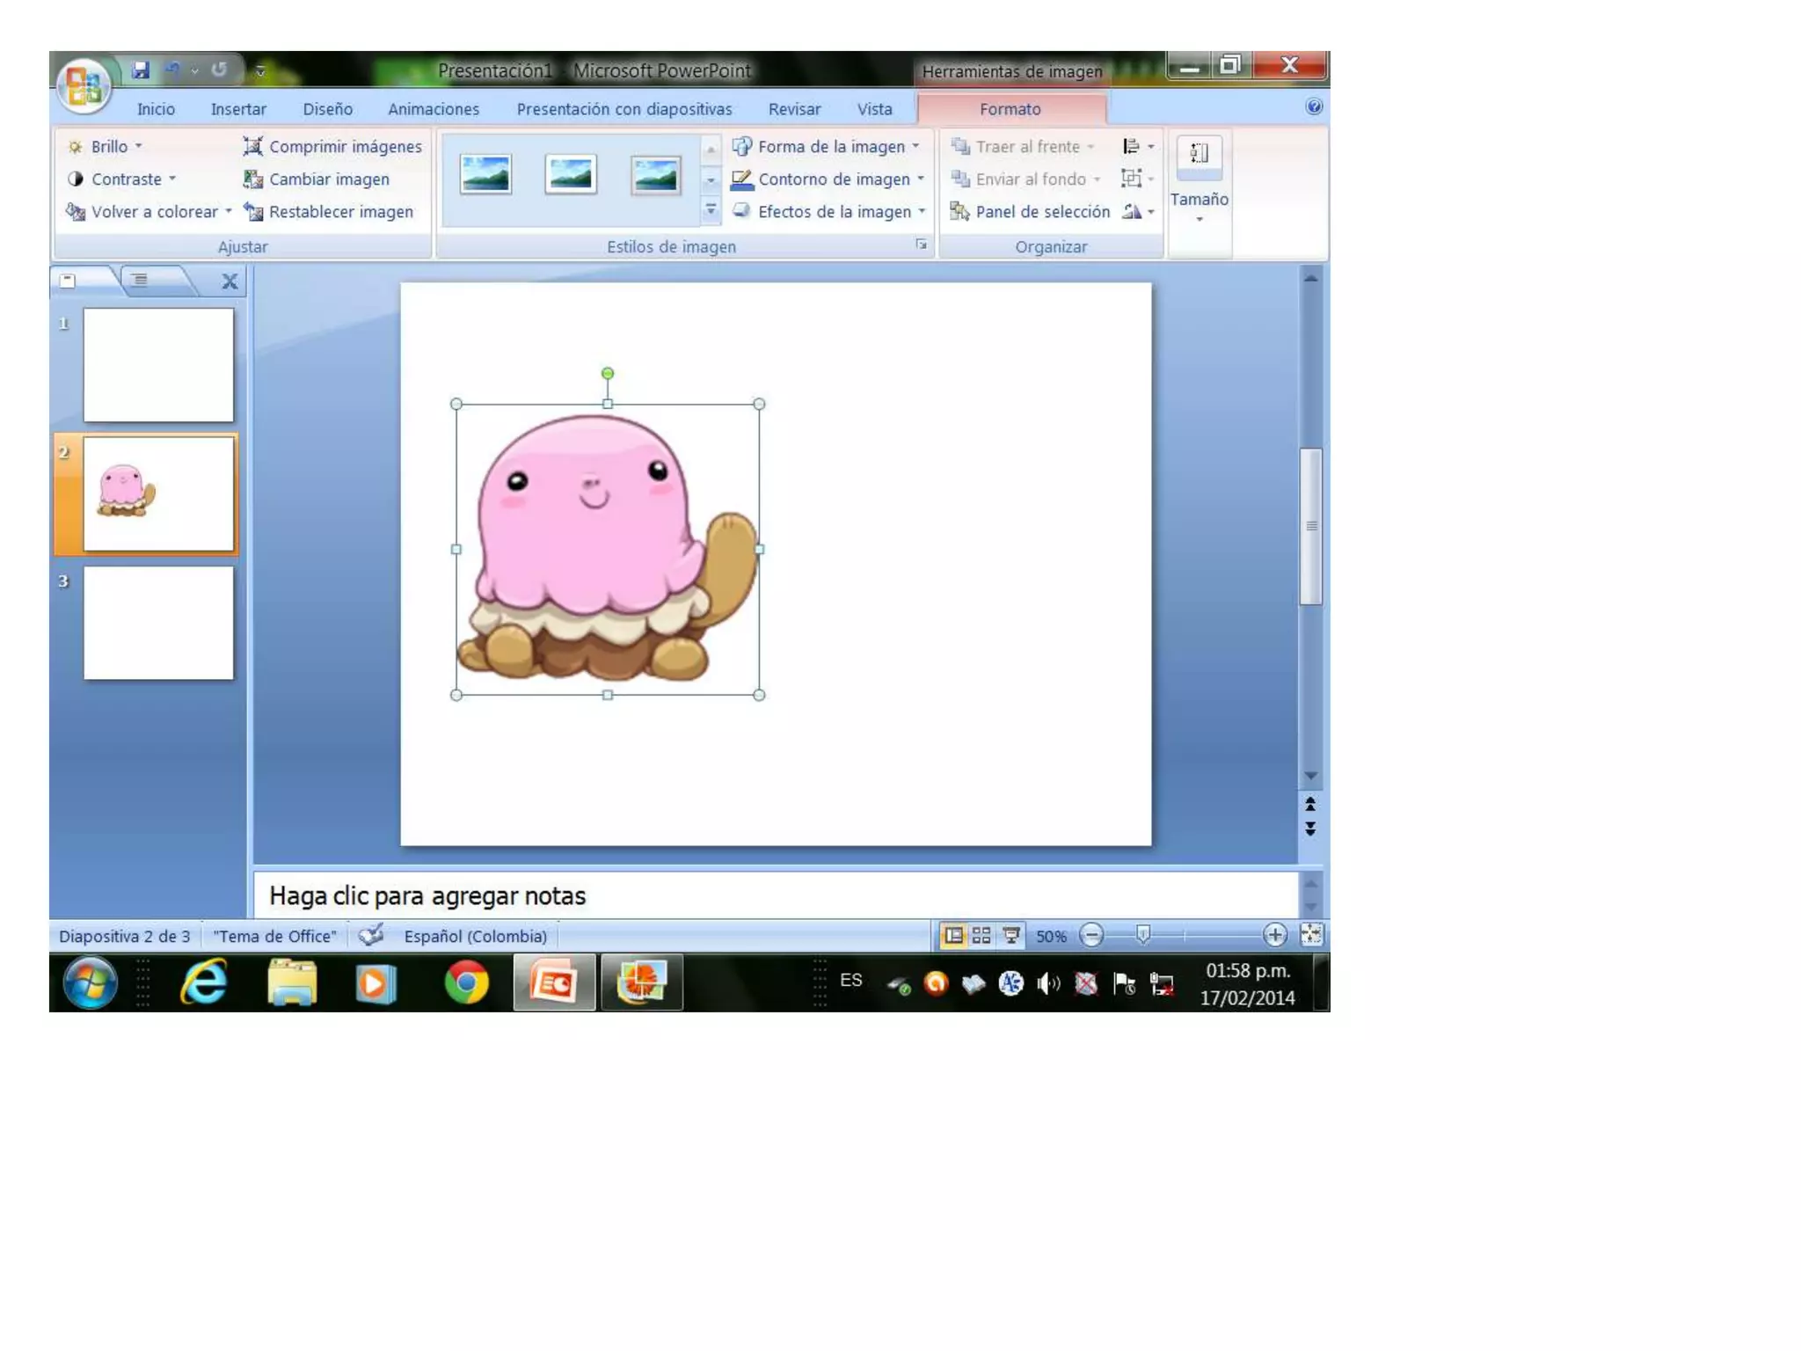Open the Insertar ribbon tab
The width and height of the screenshot is (1801, 1351).
point(238,109)
